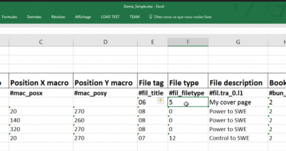286x151 pixels.
Task: Open the Formules ribbon tab
Action: click(x=9, y=17)
